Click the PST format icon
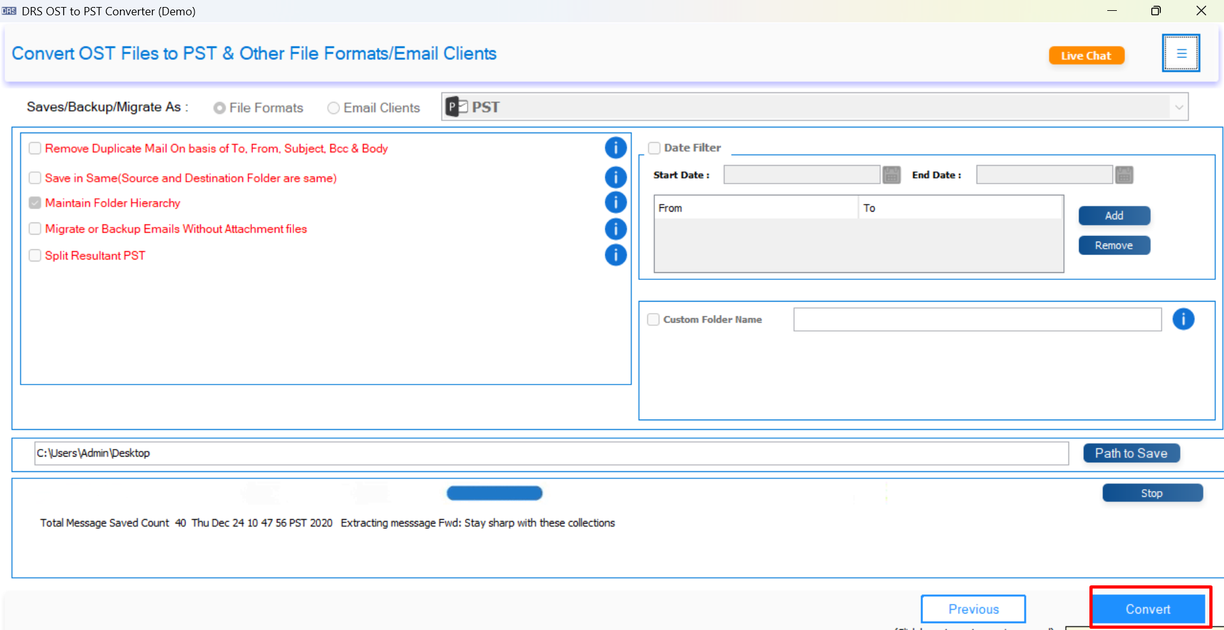Viewport: 1224px width, 630px height. pos(457,106)
